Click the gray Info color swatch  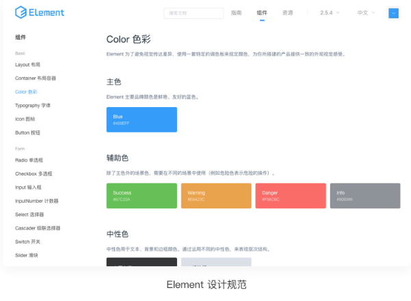[x=365, y=196]
